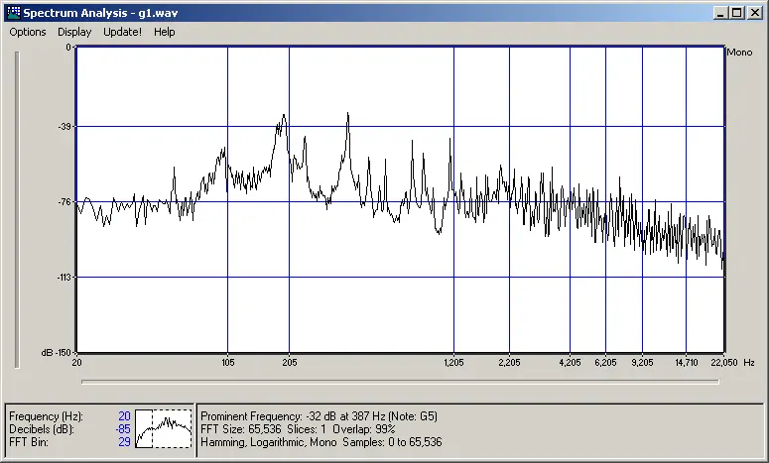Image resolution: width=769 pixels, height=463 pixels.
Task: Click the FFT Size 65,536 status line
Action: (298, 429)
